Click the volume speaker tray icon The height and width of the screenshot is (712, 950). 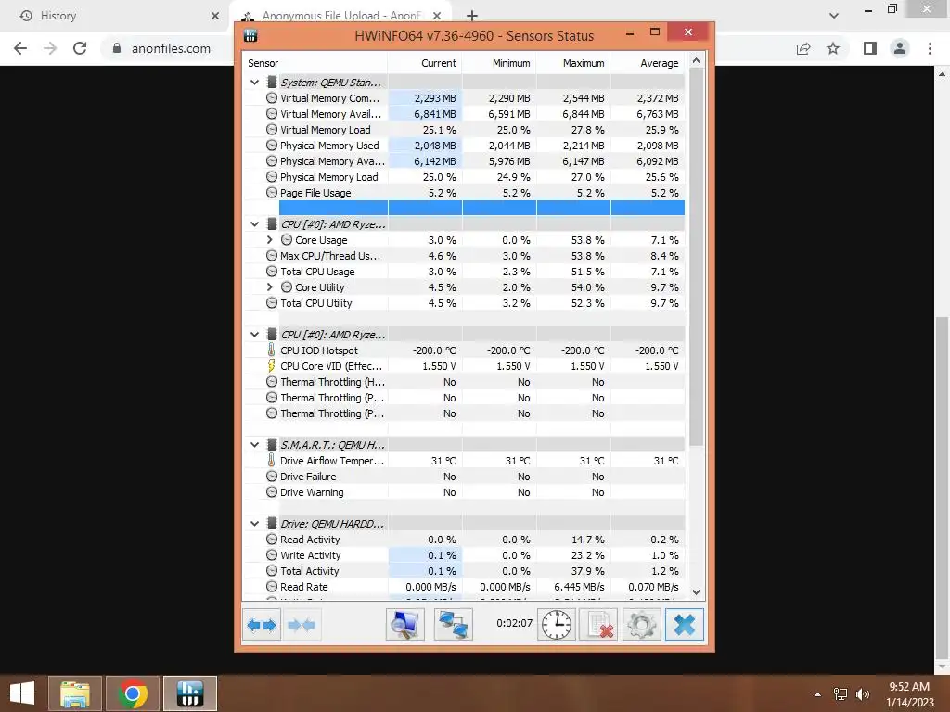[863, 693]
